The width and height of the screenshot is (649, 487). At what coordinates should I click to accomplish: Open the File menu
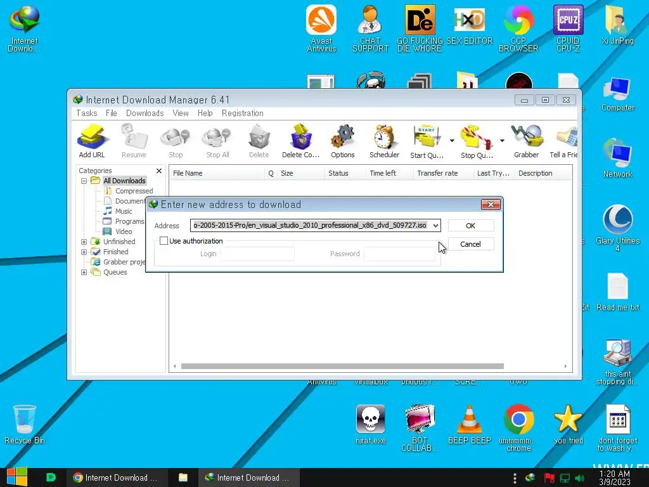(112, 113)
